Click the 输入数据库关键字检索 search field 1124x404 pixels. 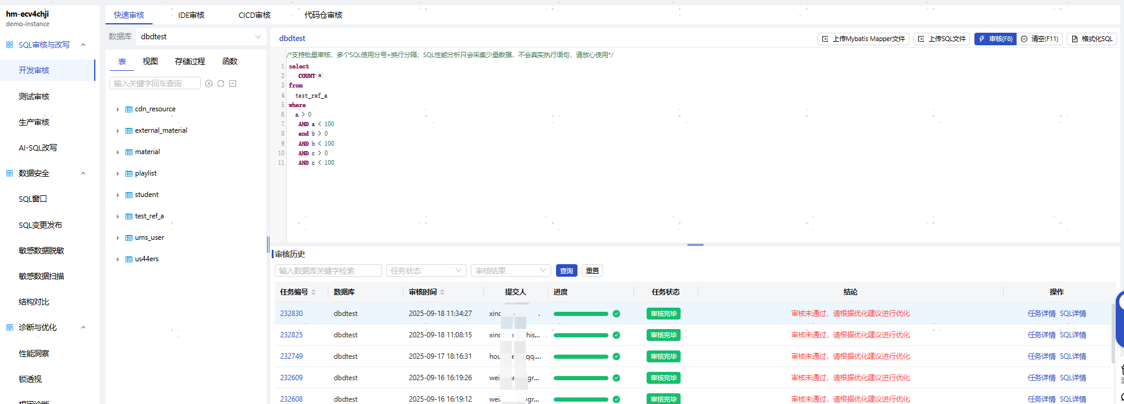pyautogui.click(x=328, y=271)
